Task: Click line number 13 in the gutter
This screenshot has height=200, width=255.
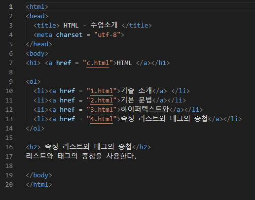Action: [x=9, y=119]
